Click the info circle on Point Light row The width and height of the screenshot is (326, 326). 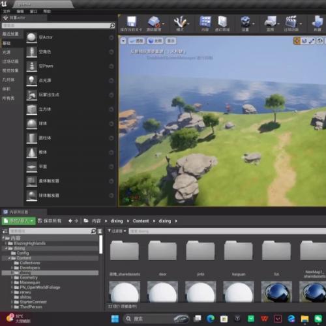click(x=111, y=81)
